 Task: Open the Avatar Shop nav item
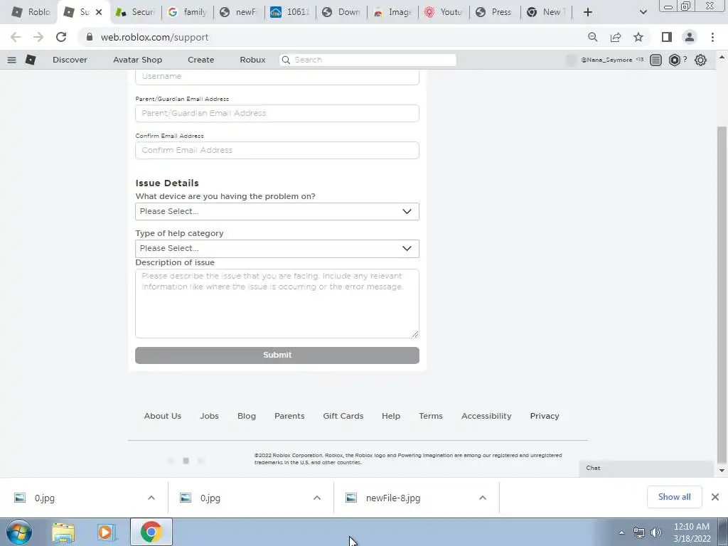(x=137, y=60)
